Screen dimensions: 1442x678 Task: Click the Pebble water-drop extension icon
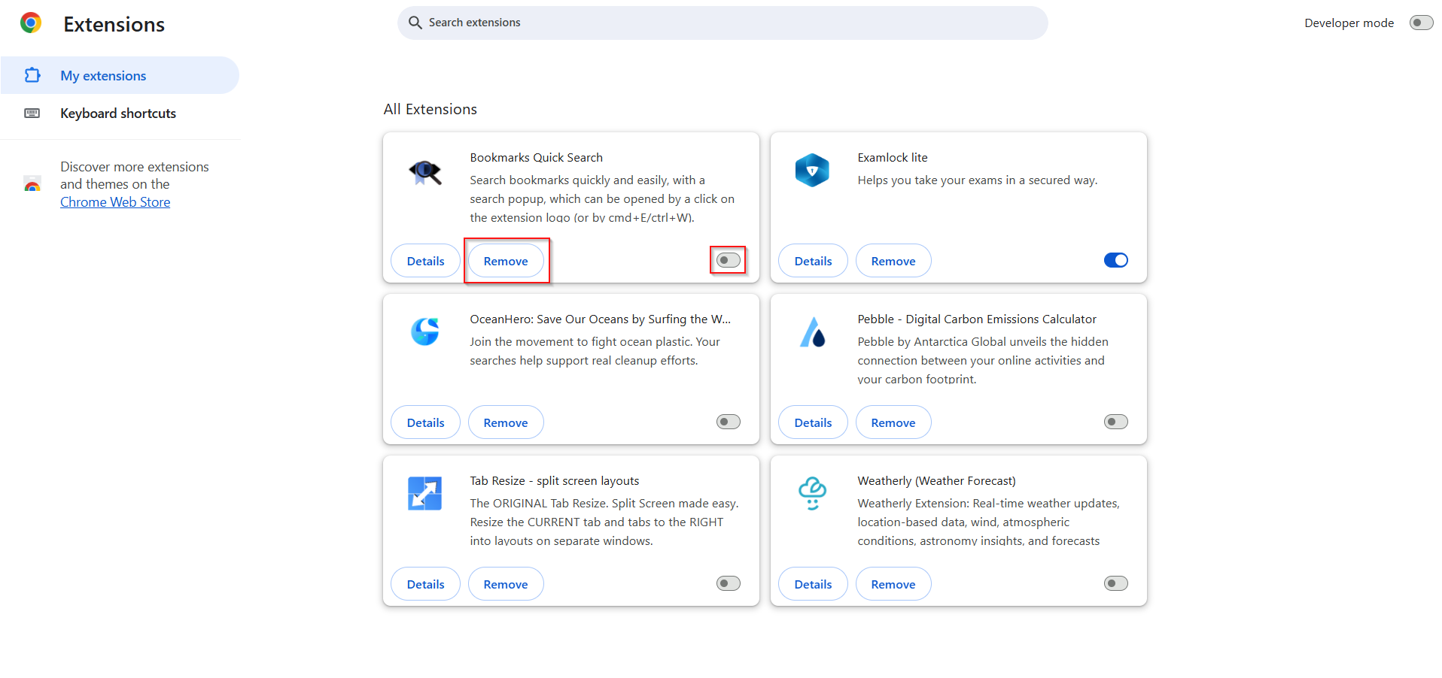813,332
